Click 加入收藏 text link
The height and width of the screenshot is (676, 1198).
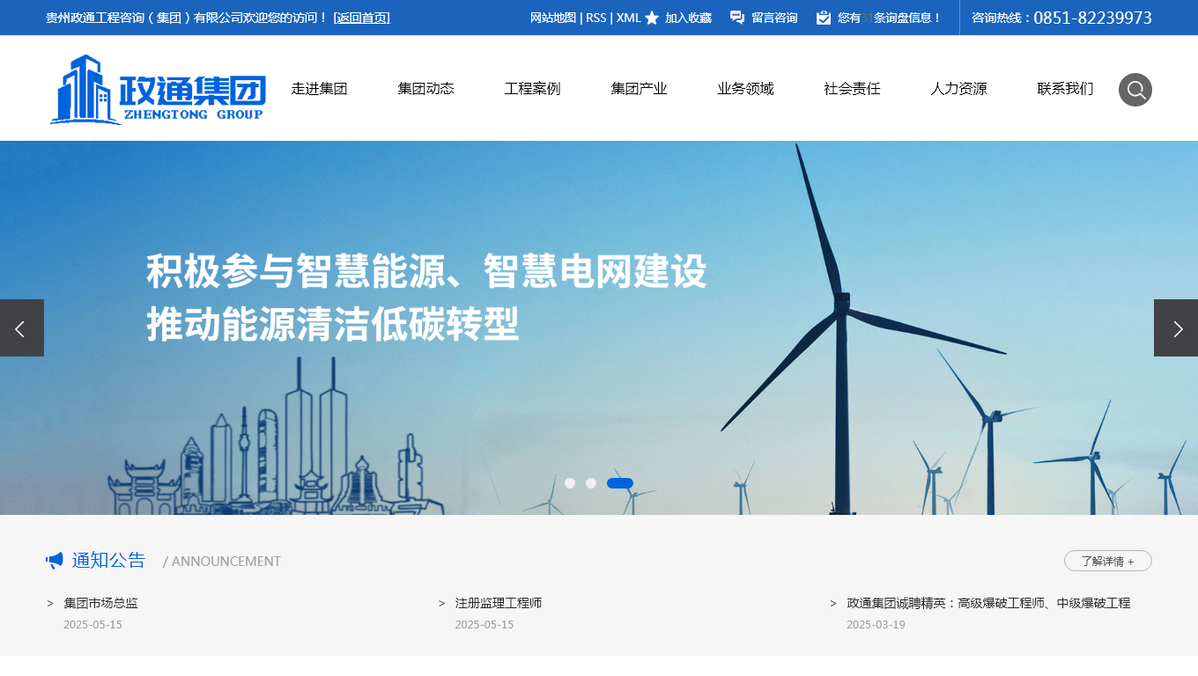coord(688,18)
